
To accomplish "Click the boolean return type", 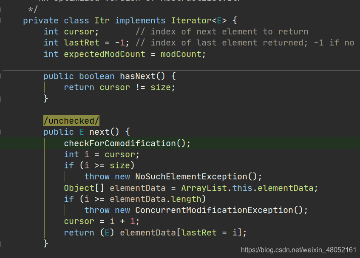I will [96, 76].
